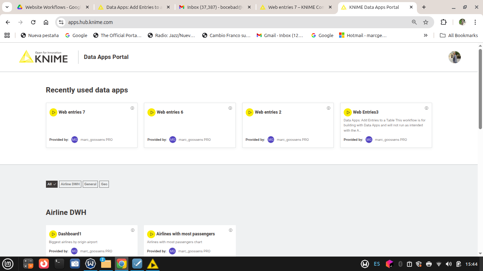
Task: Expand the browser tab search dropdown
Action: tap(7, 7)
